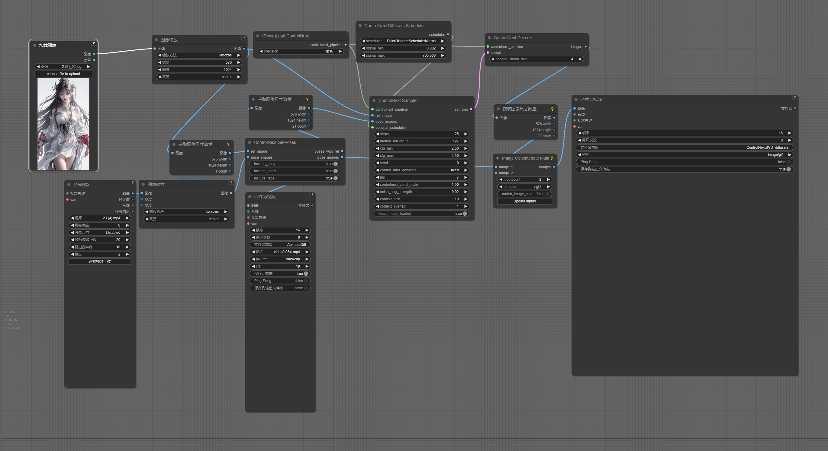Decrease decode_chunk_size with left arrow
The width and height of the screenshot is (828, 451).
pyautogui.click(x=492, y=59)
